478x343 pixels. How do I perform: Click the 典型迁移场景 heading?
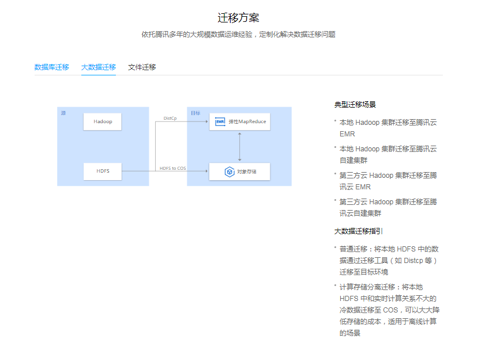point(355,105)
